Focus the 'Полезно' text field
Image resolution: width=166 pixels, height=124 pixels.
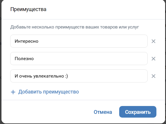79,59
